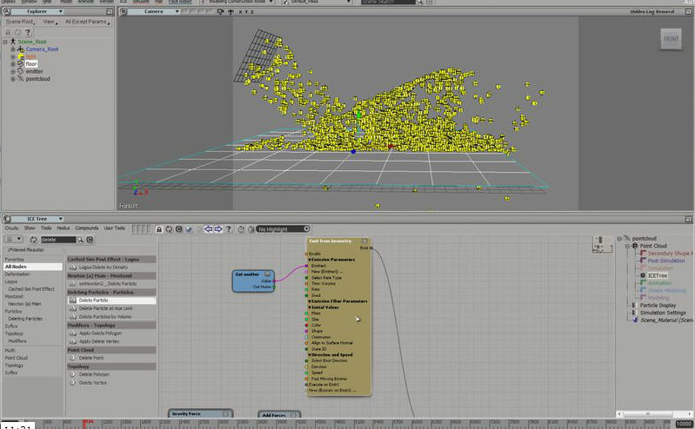Image resolution: width=695 pixels, height=429 pixels.
Task: Collapse the Initial Values section in node
Action: point(309,307)
